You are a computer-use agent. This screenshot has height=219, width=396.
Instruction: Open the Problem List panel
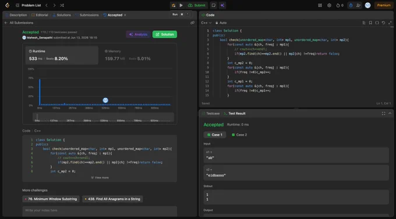[x=29, y=5]
